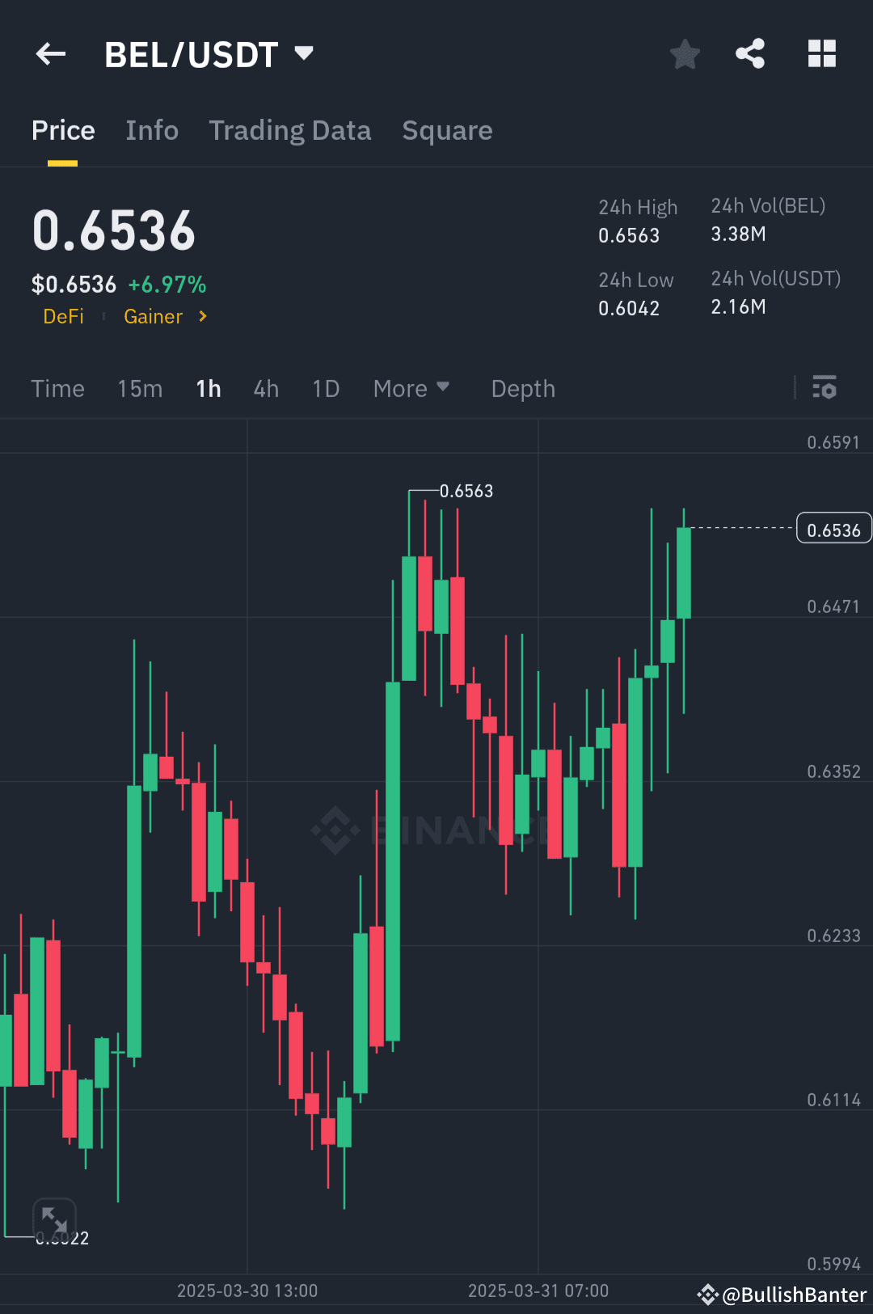Open the grid menu at top right
The height and width of the screenshot is (1314, 873).
click(822, 53)
